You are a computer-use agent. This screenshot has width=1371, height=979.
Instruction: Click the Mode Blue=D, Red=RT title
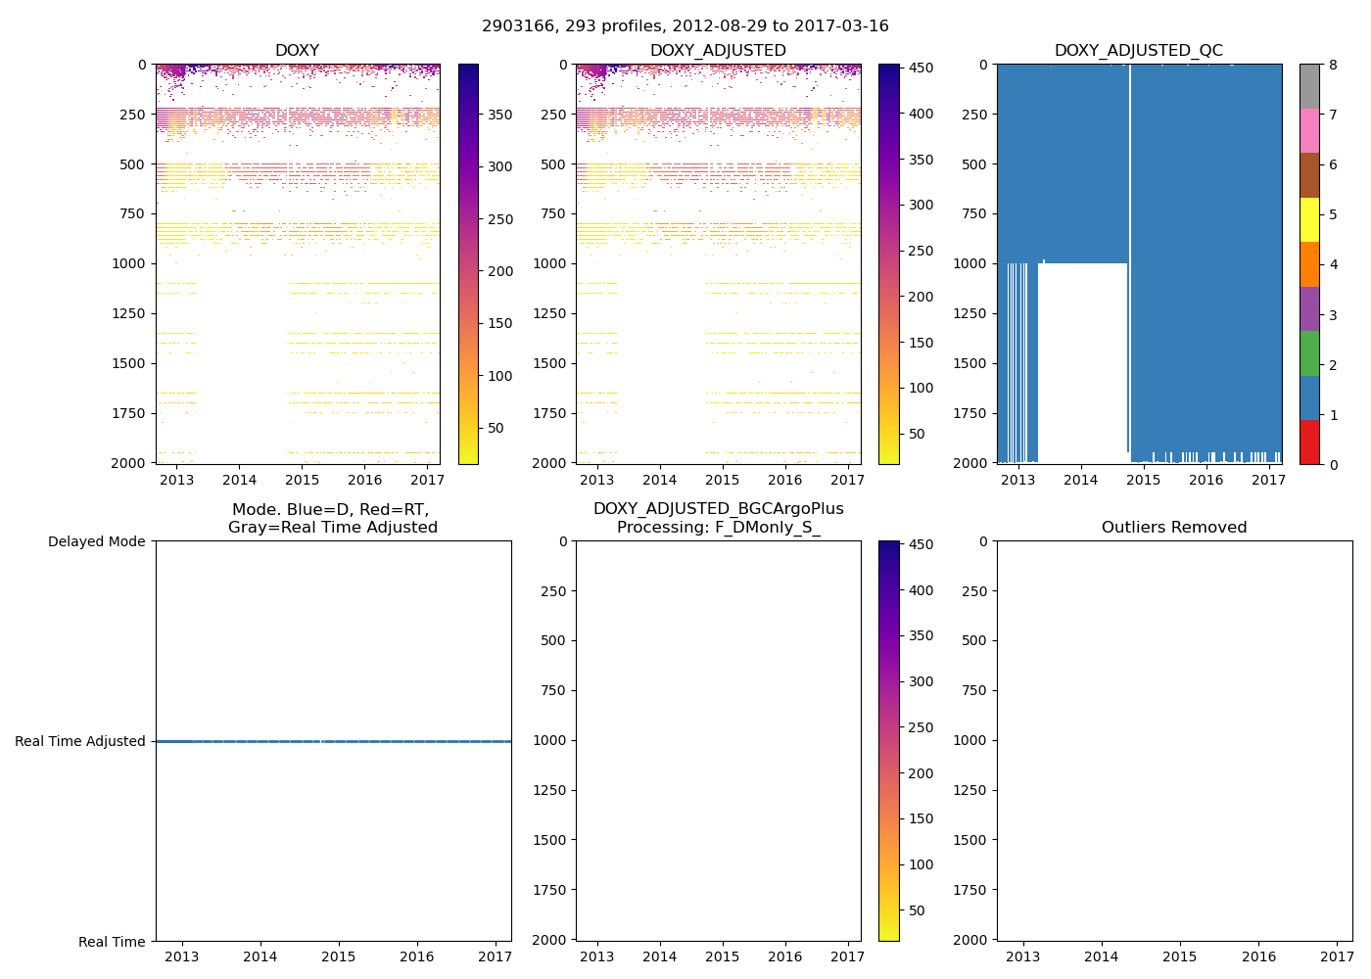point(332,518)
